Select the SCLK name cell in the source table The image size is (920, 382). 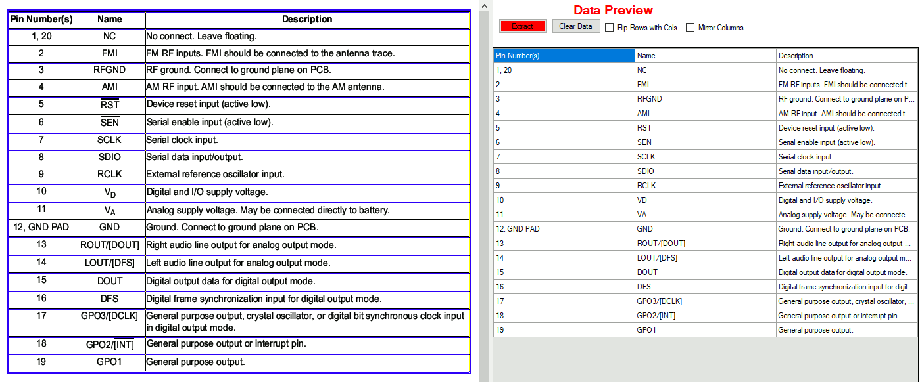tap(109, 140)
